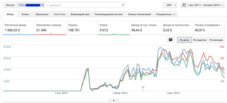227x103 pixels.
Task: Open the chart annotations comment icon
Action: click(x=170, y=40)
